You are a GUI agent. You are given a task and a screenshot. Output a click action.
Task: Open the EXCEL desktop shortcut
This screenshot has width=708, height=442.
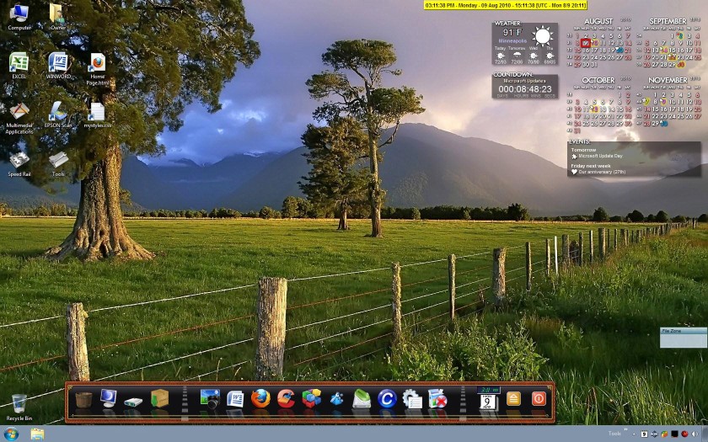click(19, 64)
